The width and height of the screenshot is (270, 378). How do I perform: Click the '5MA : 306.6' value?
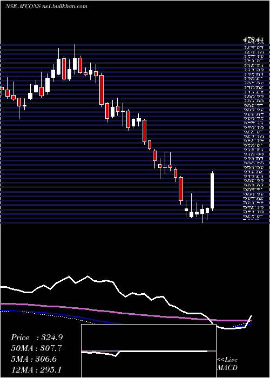point(34,359)
